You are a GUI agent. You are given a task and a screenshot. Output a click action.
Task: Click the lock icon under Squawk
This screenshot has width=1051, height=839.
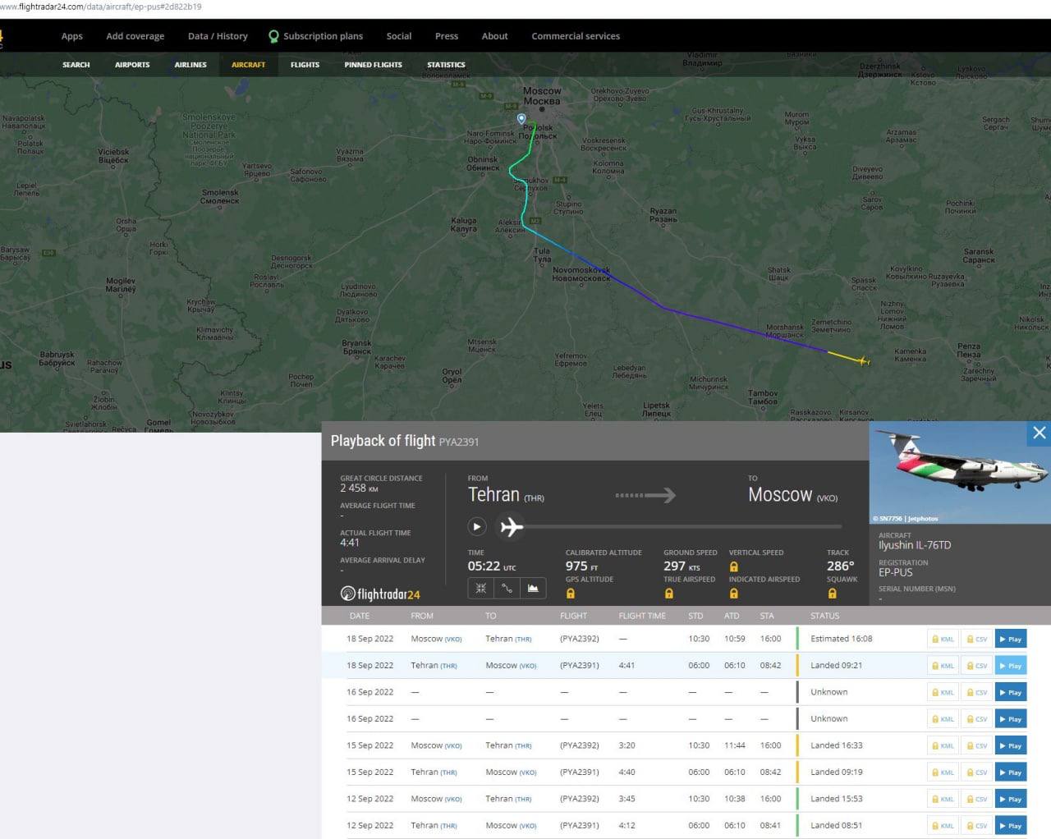pyautogui.click(x=832, y=594)
